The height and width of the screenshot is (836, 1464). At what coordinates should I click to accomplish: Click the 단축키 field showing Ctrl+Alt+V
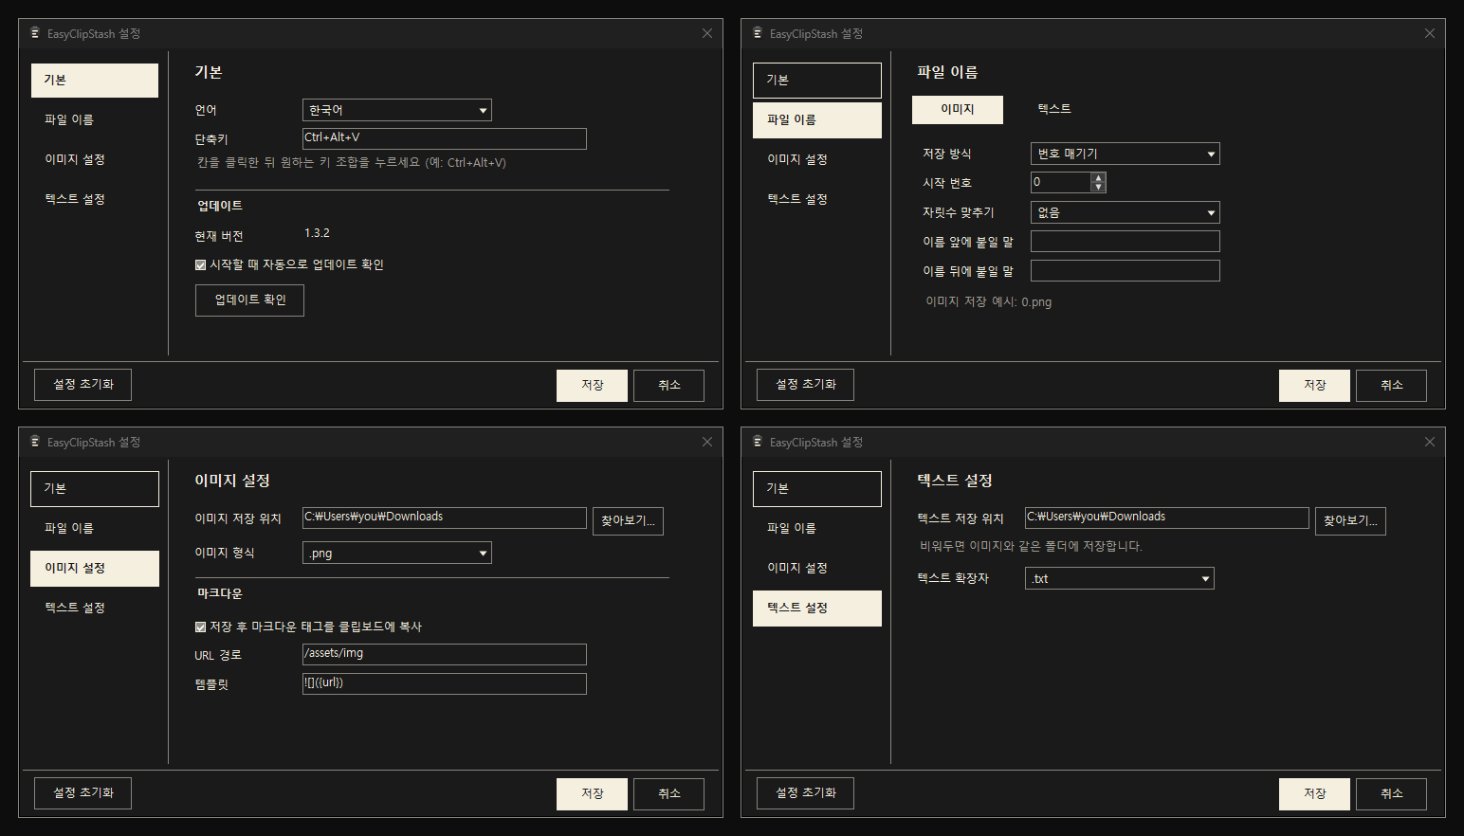click(x=445, y=138)
